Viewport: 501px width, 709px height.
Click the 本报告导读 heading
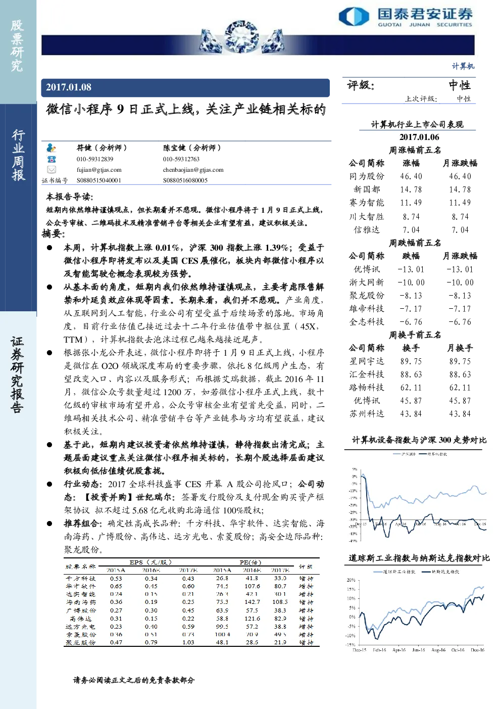[70, 197]
